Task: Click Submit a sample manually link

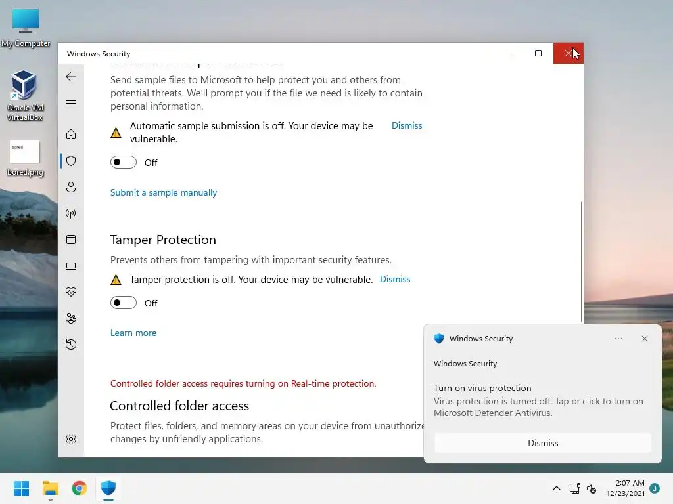Action: [x=164, y=192]
